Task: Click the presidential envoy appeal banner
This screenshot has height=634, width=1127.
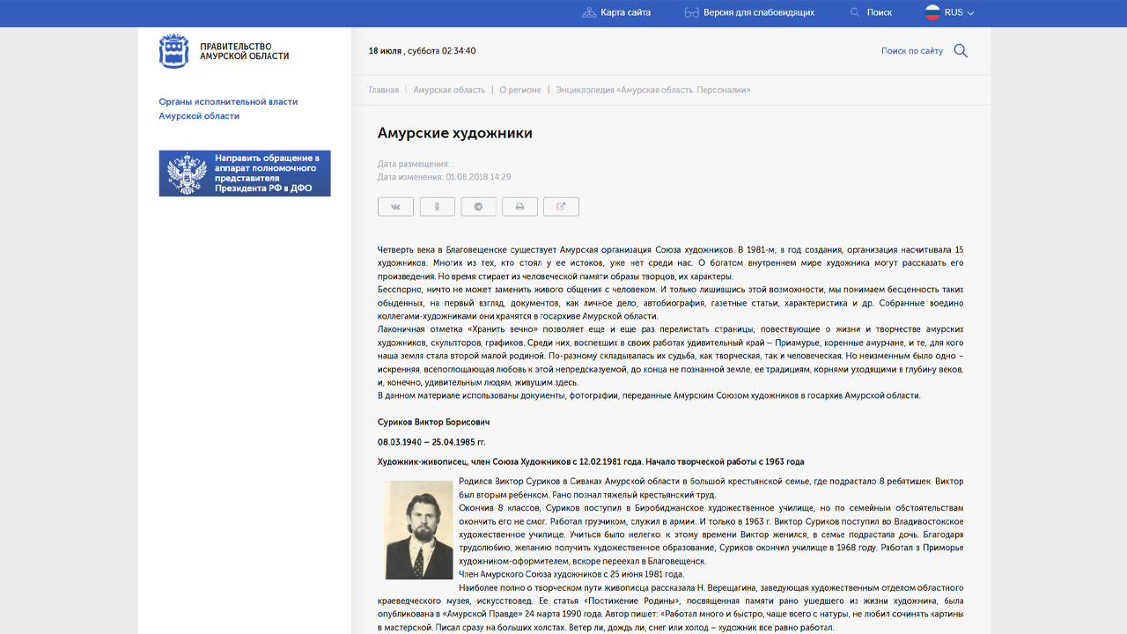Action: 245,173
